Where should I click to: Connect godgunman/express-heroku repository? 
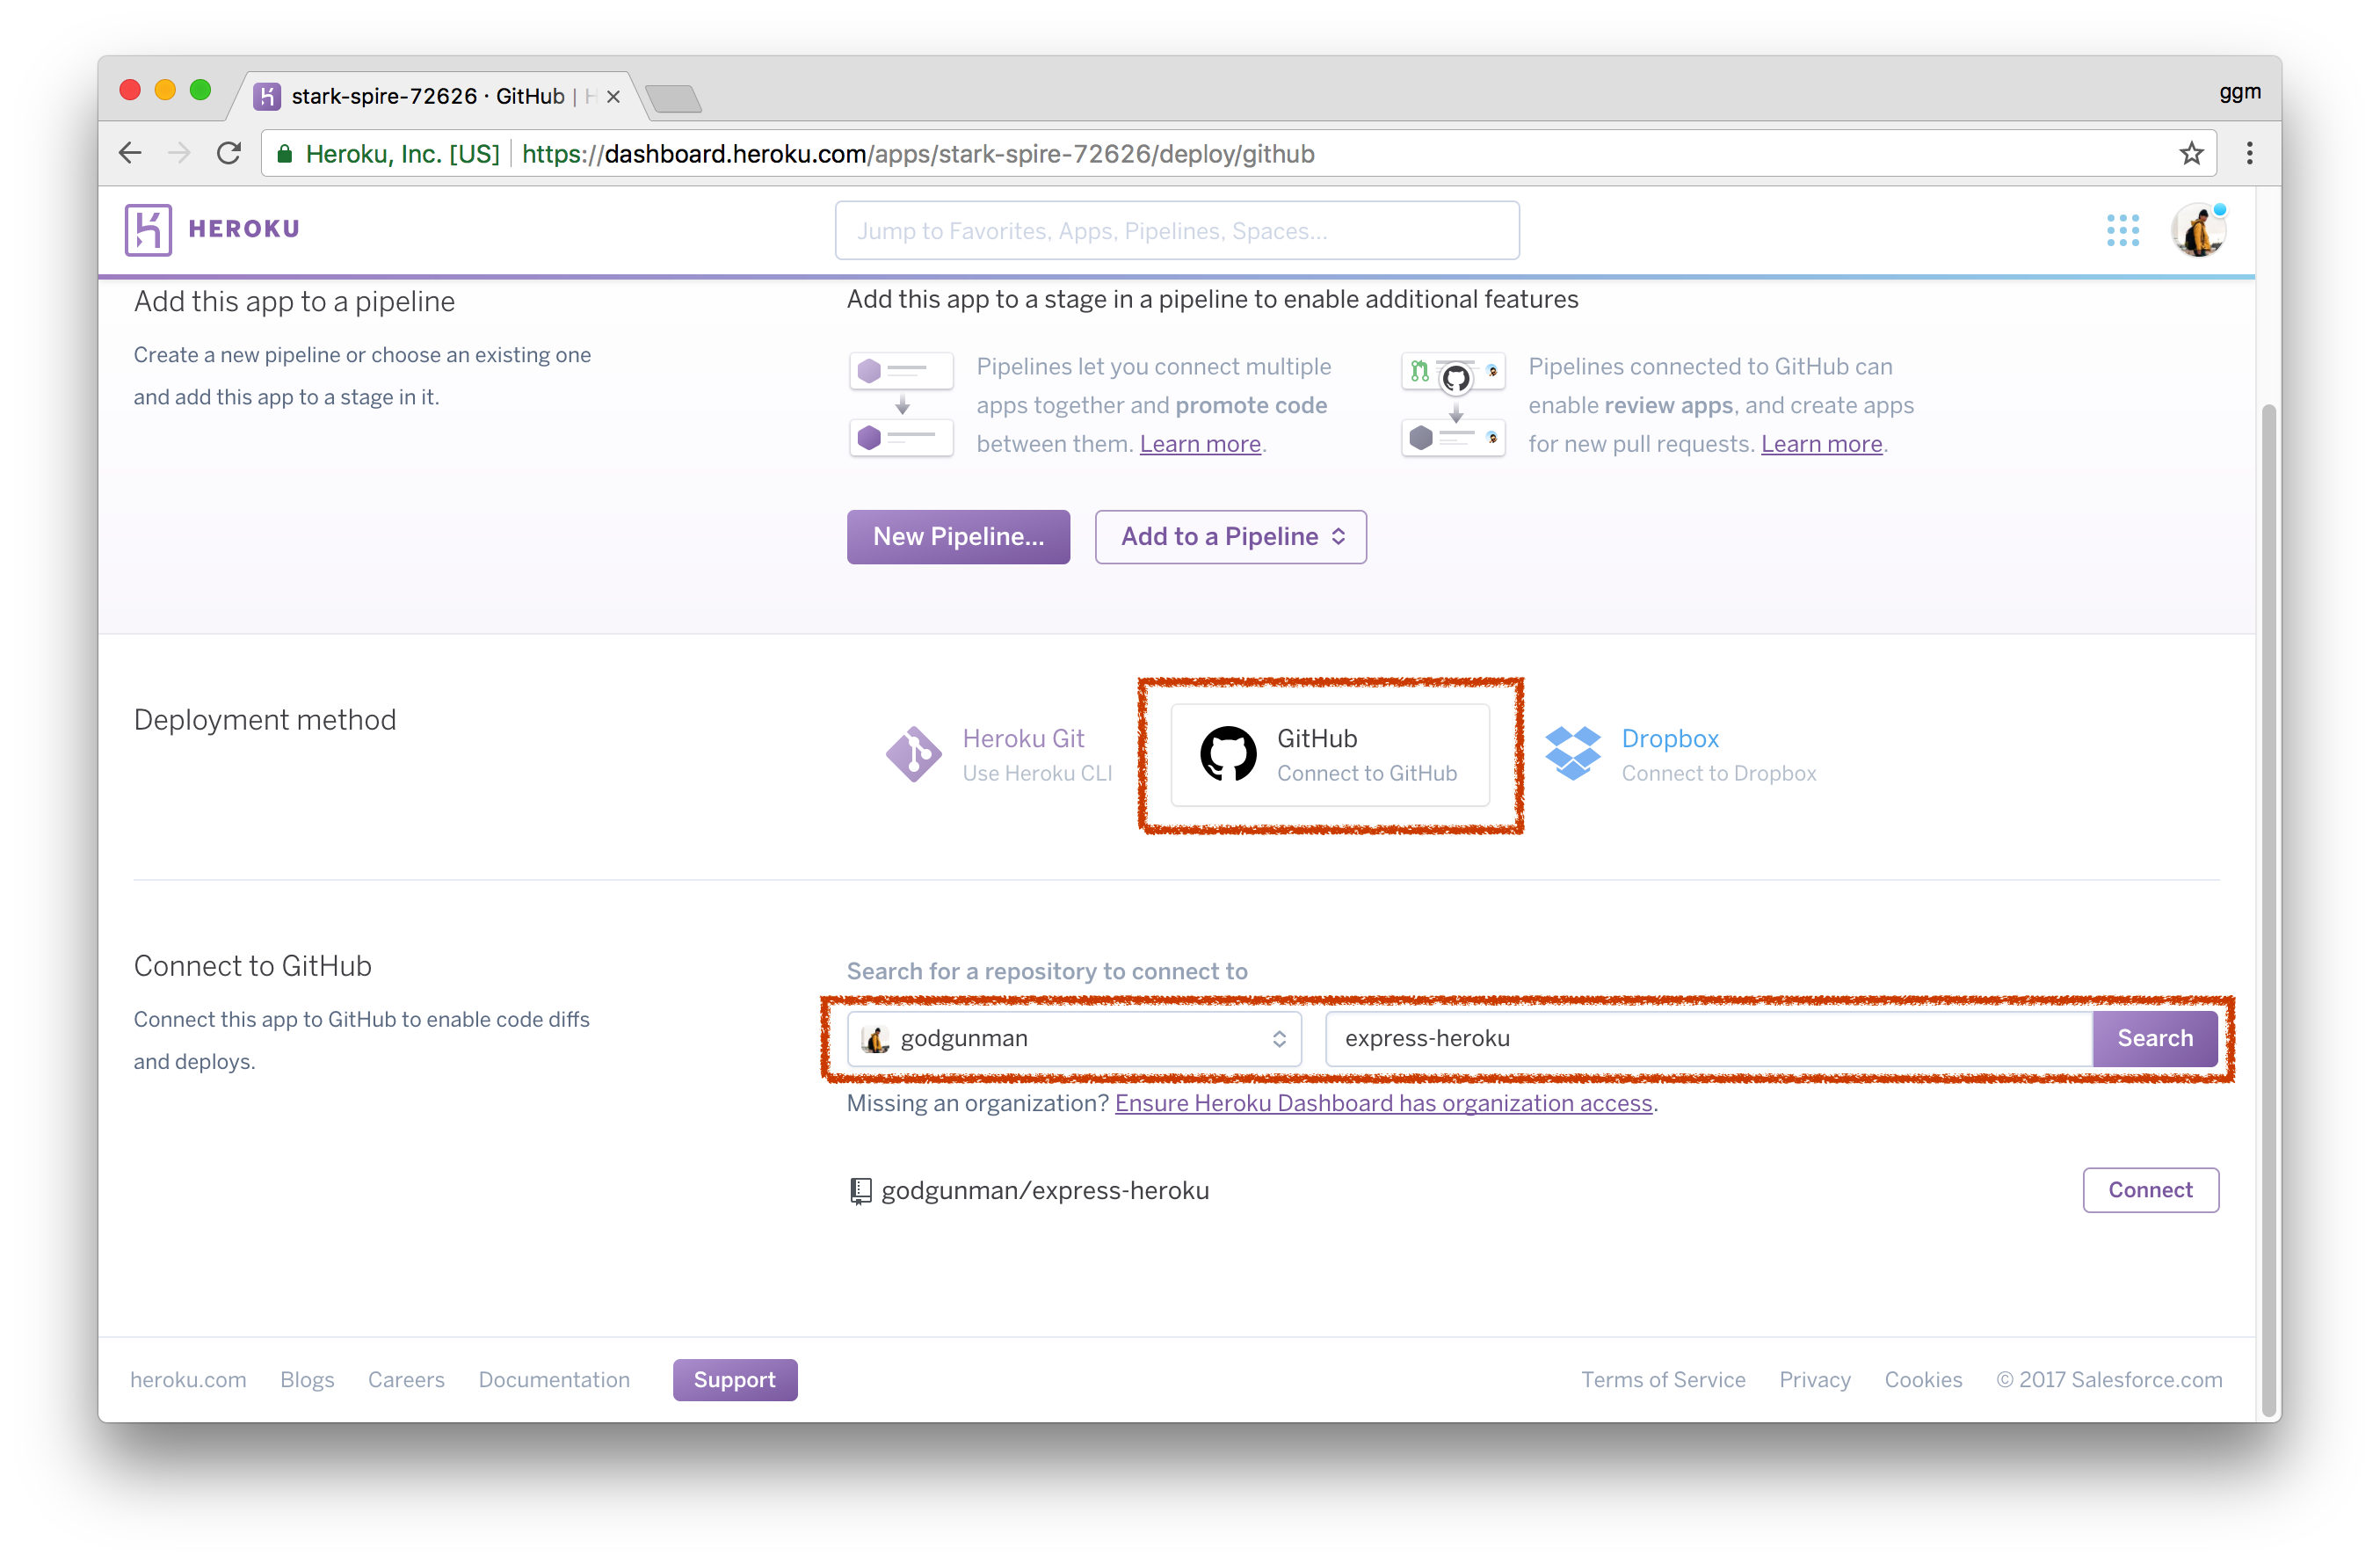click(x=2150, y=1190)
